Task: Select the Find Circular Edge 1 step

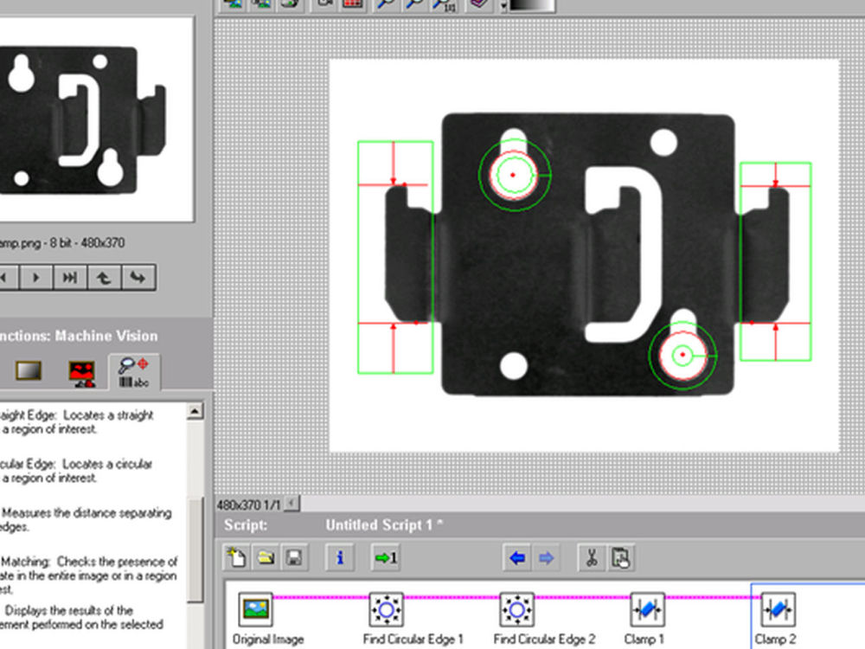Action: point(386,610)
